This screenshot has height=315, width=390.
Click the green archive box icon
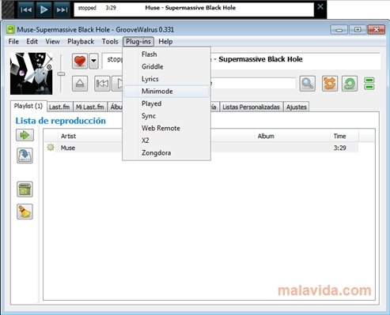click(25, 189)
